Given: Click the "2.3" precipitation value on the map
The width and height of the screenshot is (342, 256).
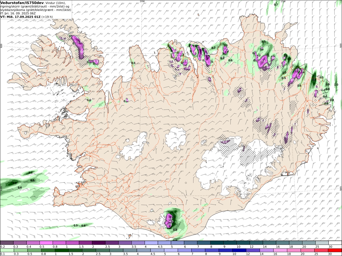Looking at the screenshot, I should (314, 79).
